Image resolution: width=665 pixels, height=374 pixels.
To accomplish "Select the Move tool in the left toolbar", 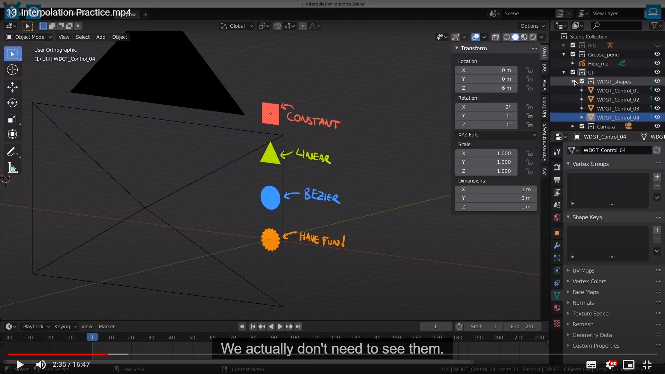I will pyautogui.click(x=12, y=87).
